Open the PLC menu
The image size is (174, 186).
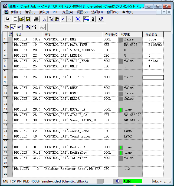(55, 12)
